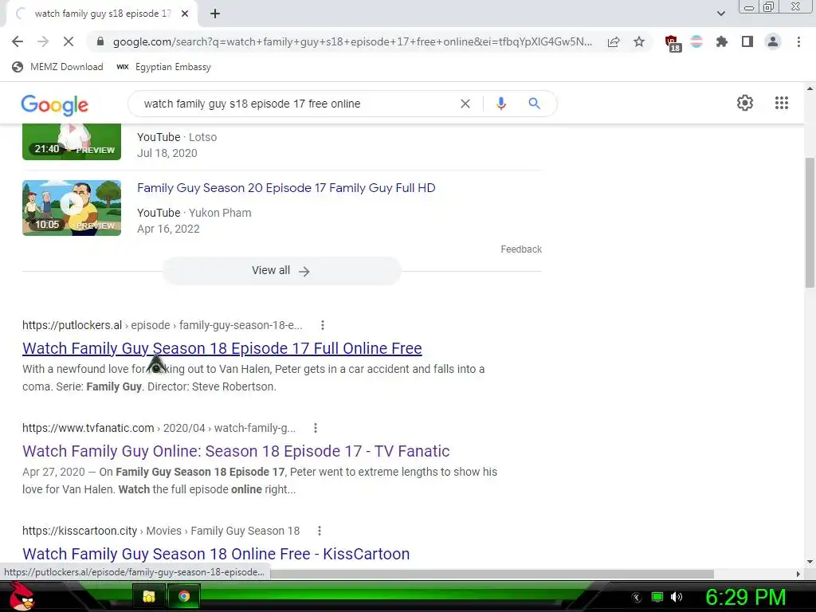Click the striped circle extension icon
Image resolution: width=816 pixels, height=612 pixels.
pos(696,41)
